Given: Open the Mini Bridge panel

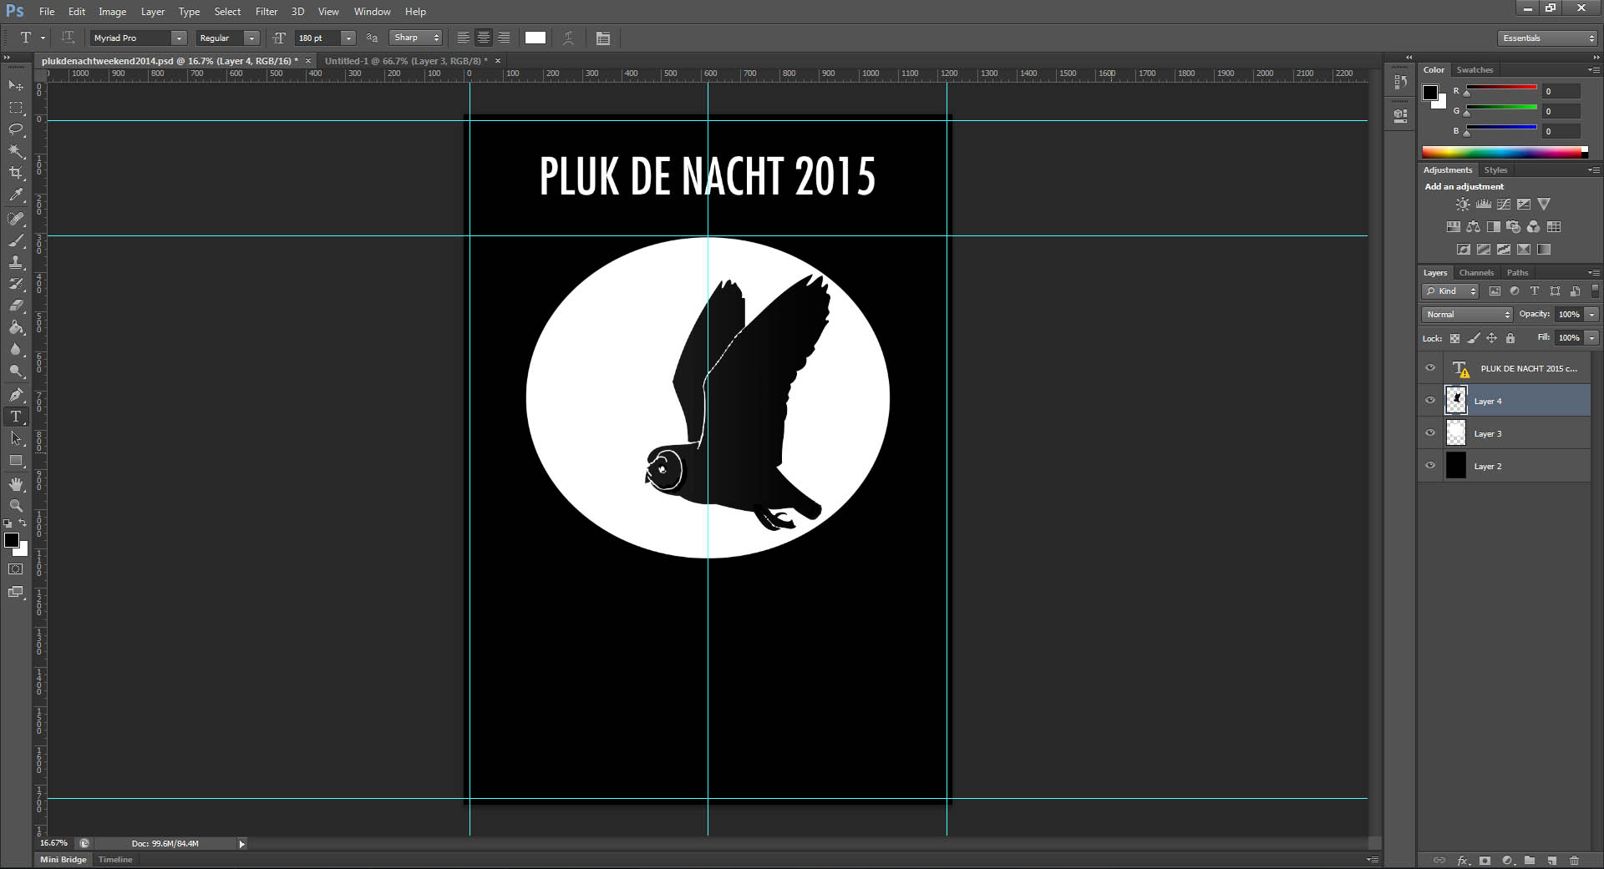Looking at the screenshot, I should point(63,859).
